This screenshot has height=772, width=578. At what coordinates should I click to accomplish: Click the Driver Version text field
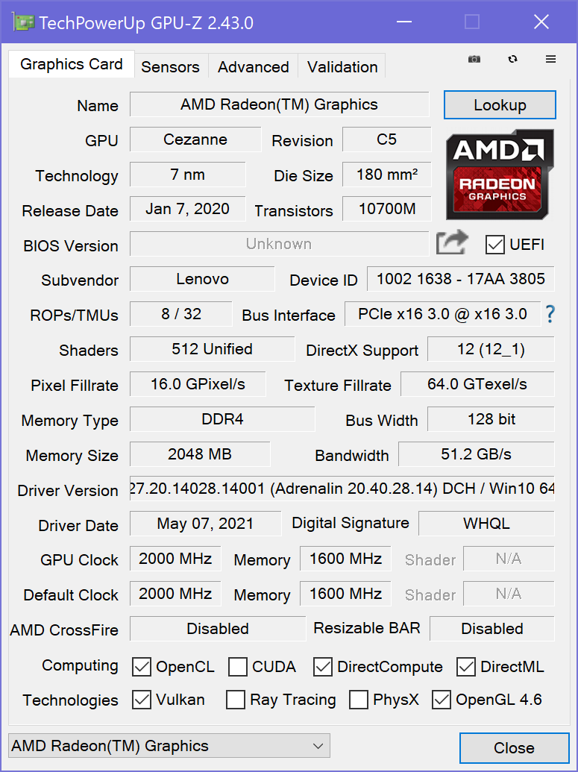tap(342, 489)
